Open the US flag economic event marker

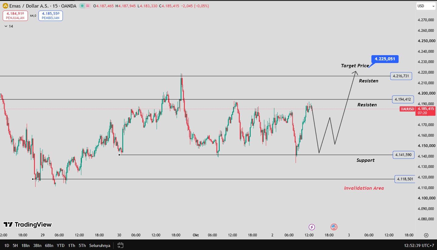click(x=334, y=227)
